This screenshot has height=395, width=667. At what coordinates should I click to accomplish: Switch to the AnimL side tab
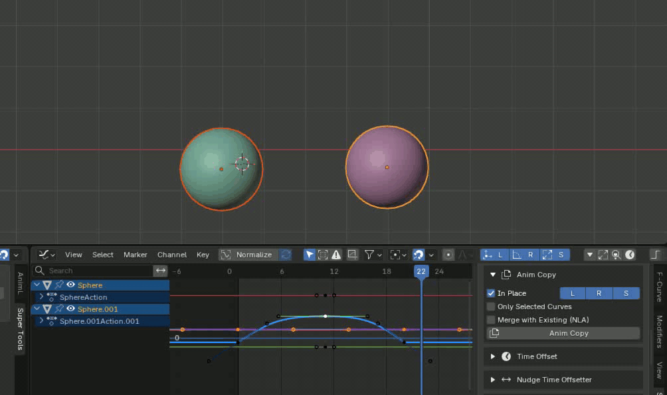point(19,283)
